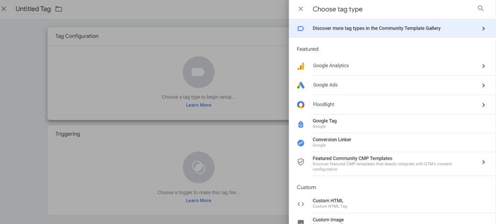Close the Untitled Tag editor
This screenshot has height=224, width=496.
click(x=4, y=9)
